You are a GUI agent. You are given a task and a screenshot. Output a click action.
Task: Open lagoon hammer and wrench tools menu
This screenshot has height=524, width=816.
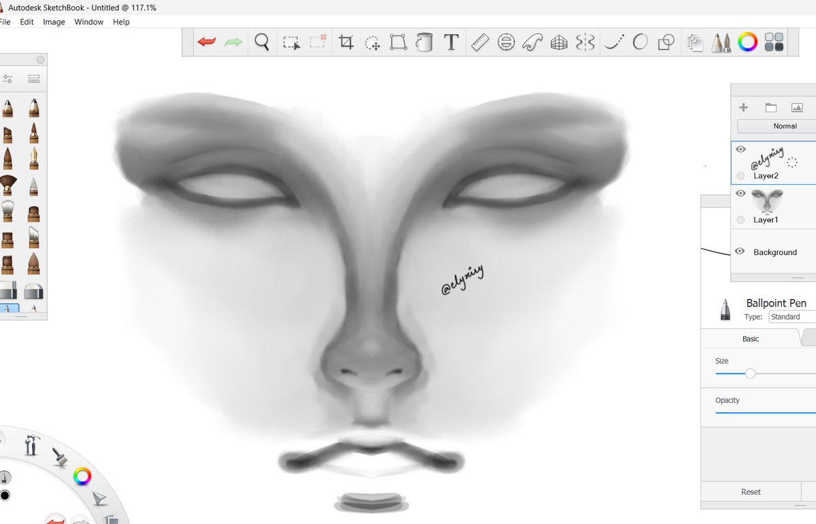[x=31, y=445]
